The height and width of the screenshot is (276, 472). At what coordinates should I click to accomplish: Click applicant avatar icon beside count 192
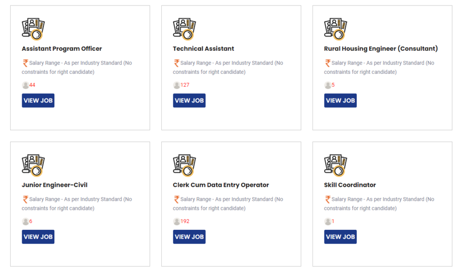pyautogui.click(x=177, y=222)
